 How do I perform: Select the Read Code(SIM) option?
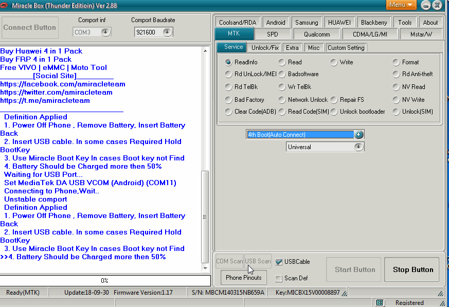coord(282,112)
